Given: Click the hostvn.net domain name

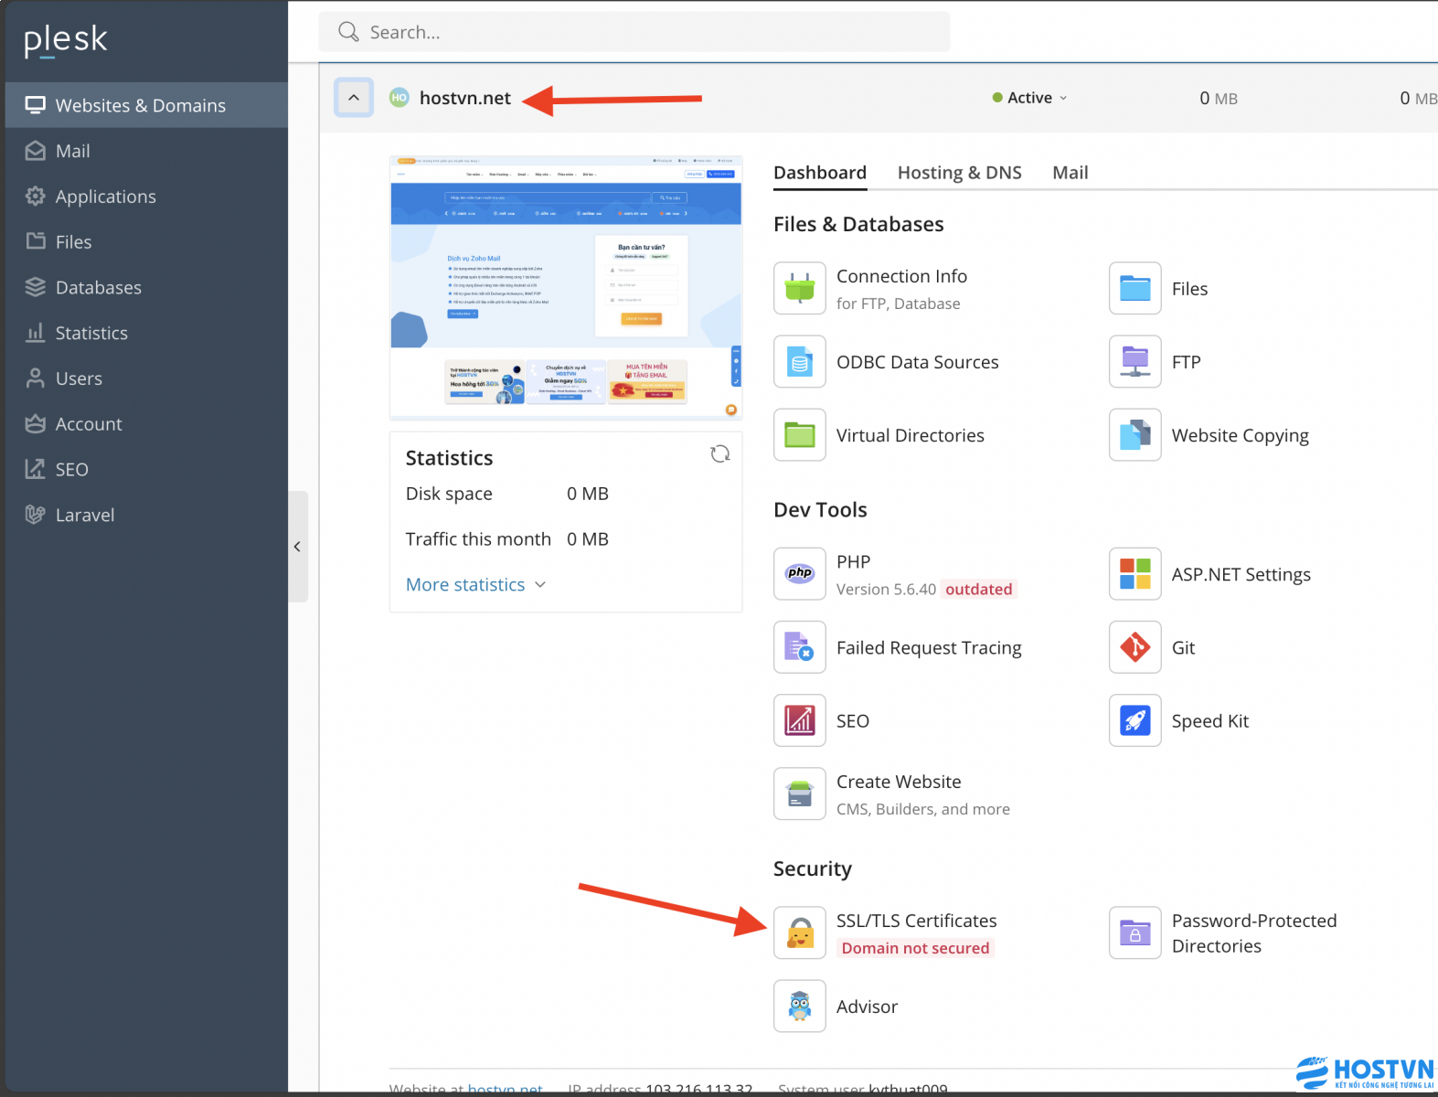Looking at the screenshot, I should click(465, 98).
